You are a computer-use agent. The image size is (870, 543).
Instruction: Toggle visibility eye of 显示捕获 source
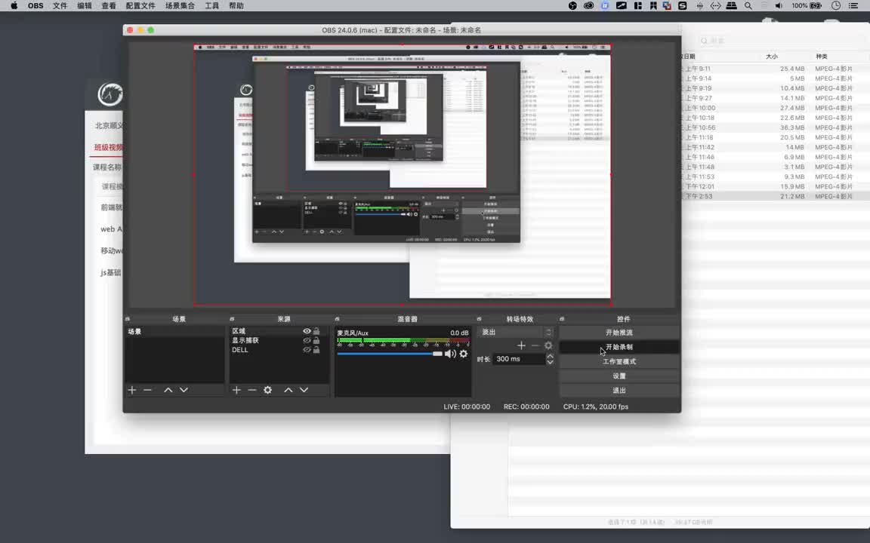tap(307, 341)
